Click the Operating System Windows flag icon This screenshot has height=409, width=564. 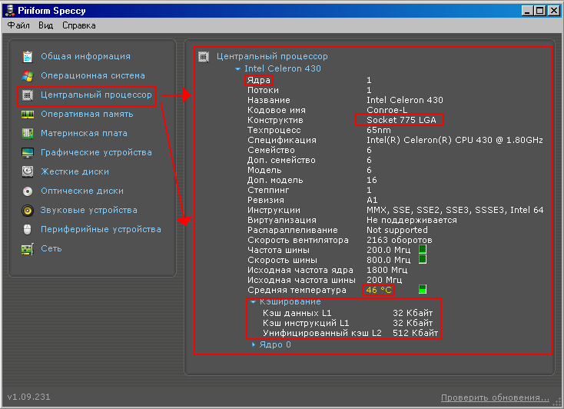pos(28,75)
